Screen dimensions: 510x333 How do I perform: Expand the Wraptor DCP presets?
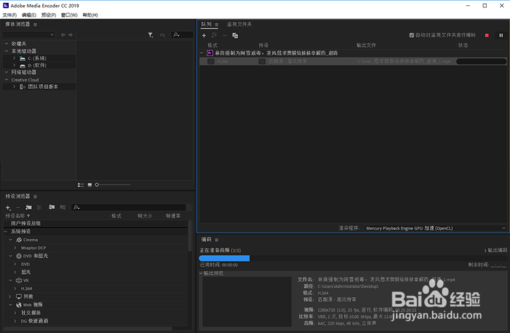(x=15, y=248)
